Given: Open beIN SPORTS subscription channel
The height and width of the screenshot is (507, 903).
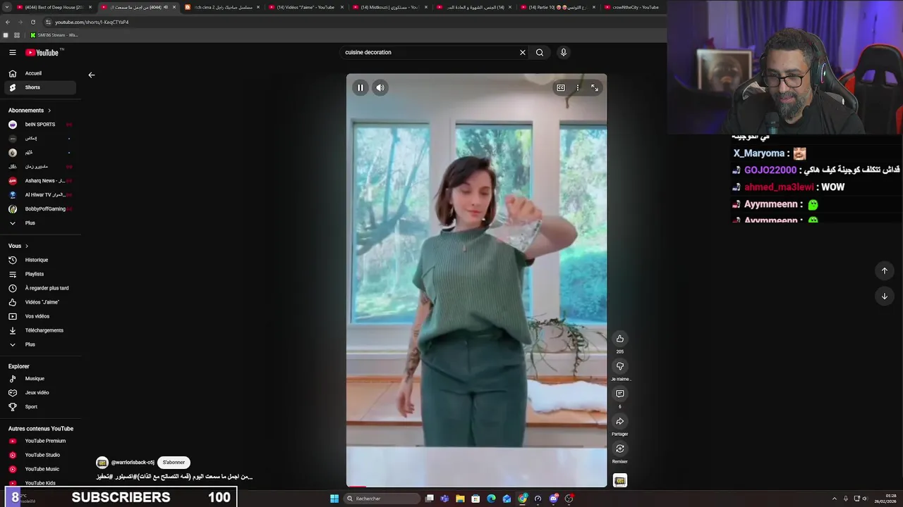Looking at the screenshot, I should [40, 125].
